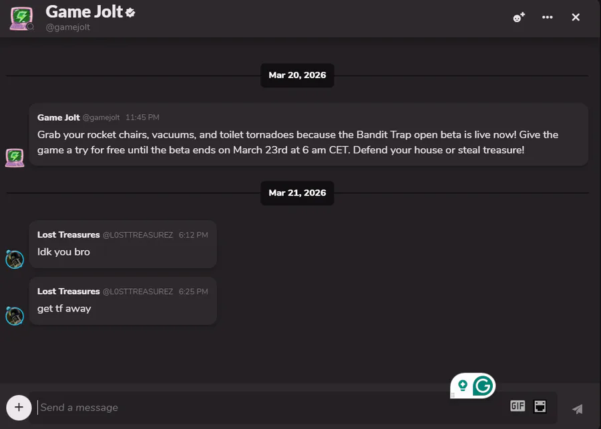Screen dimensions: 601x429
Task: Click the send message paper plane
Action: [x=578, y=408]
